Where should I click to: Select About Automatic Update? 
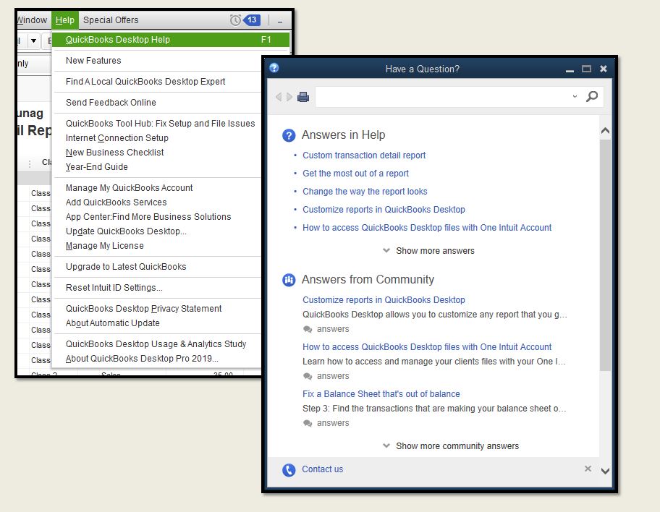tap(112, 323)
